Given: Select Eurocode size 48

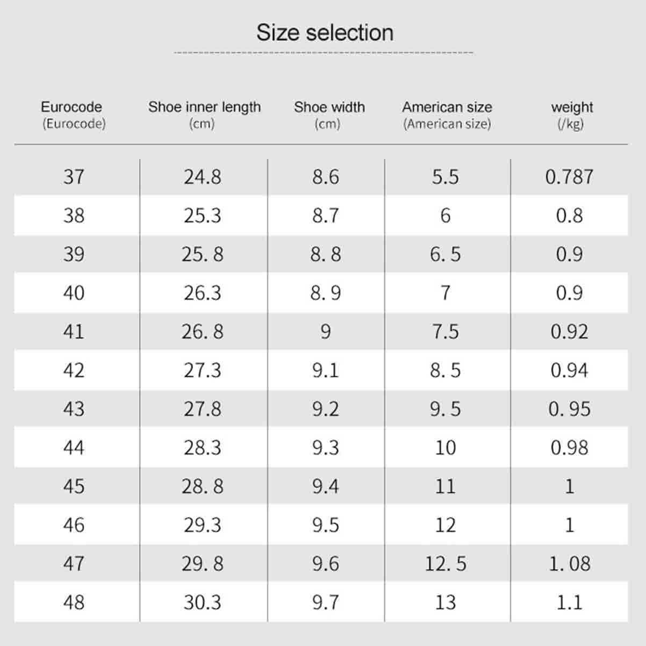Looking at the screenshot, I should [x=74, y=602].
